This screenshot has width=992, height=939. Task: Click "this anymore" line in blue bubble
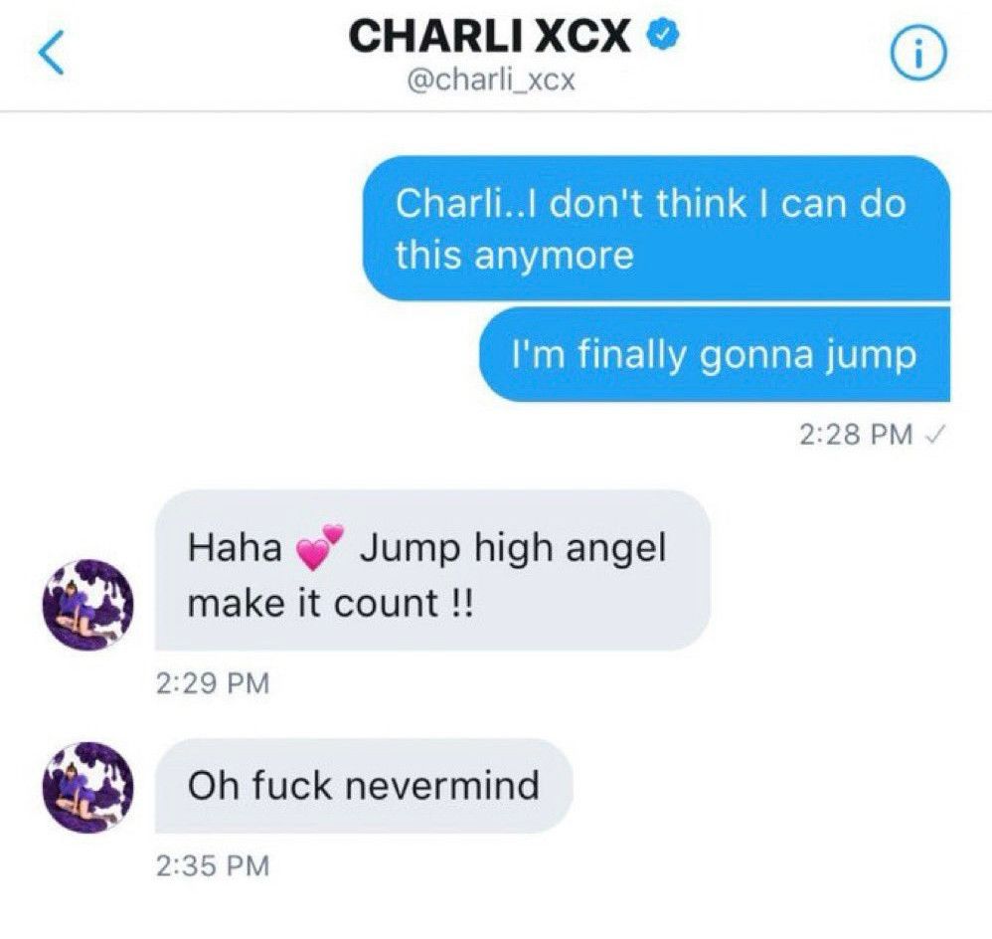514,256
